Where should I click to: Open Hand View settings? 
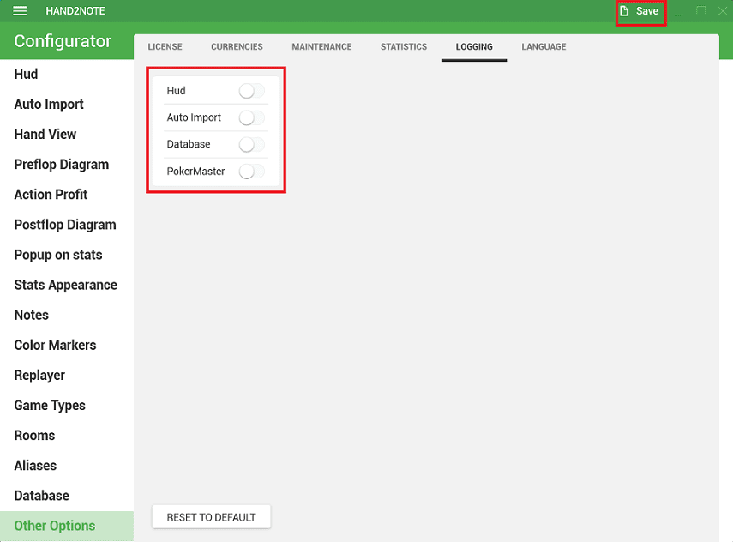pyautogui.click(x=67, y=135)
